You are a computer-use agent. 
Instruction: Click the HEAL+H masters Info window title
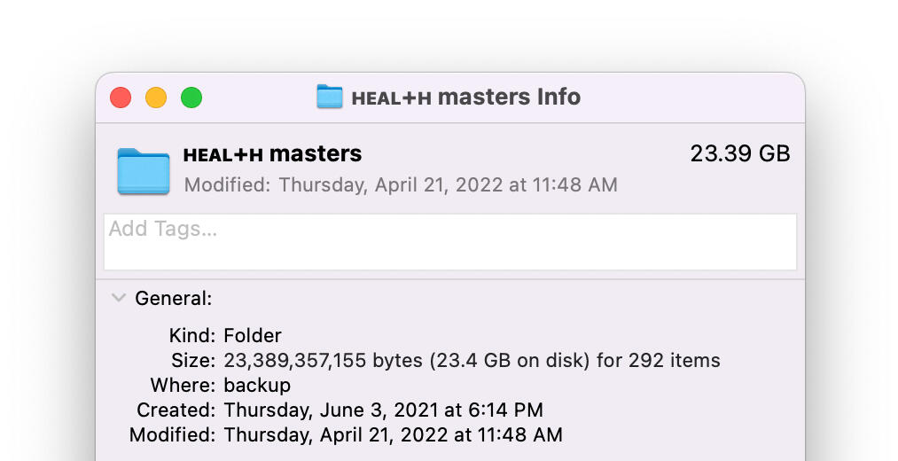[465, 97]
